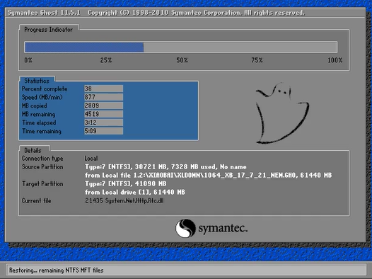Click the Ghost mascot drawing
The height and width of the screenshot is (279, 372).
[x=282, y=113]
